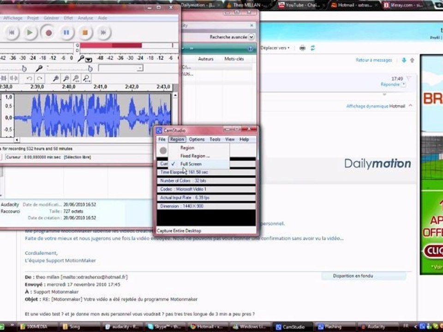Click the Auteurs column header
443x332 pixels.
[206, 59]
